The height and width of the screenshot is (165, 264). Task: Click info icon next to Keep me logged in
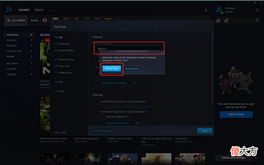coord(128,117)
